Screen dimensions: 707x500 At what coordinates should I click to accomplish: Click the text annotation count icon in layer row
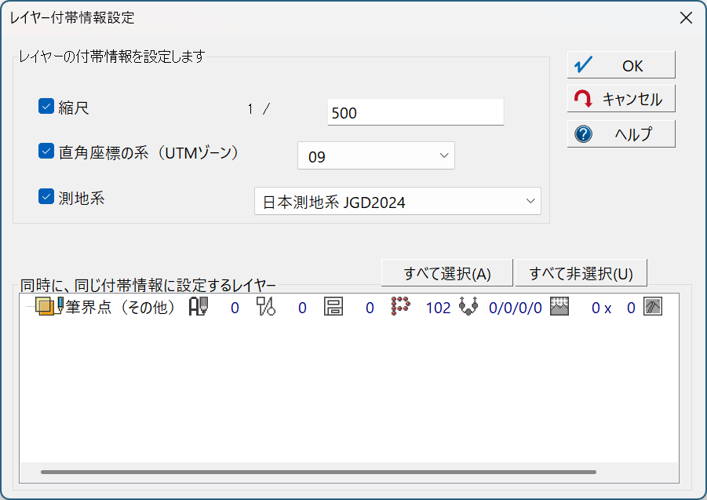(199, 308)
